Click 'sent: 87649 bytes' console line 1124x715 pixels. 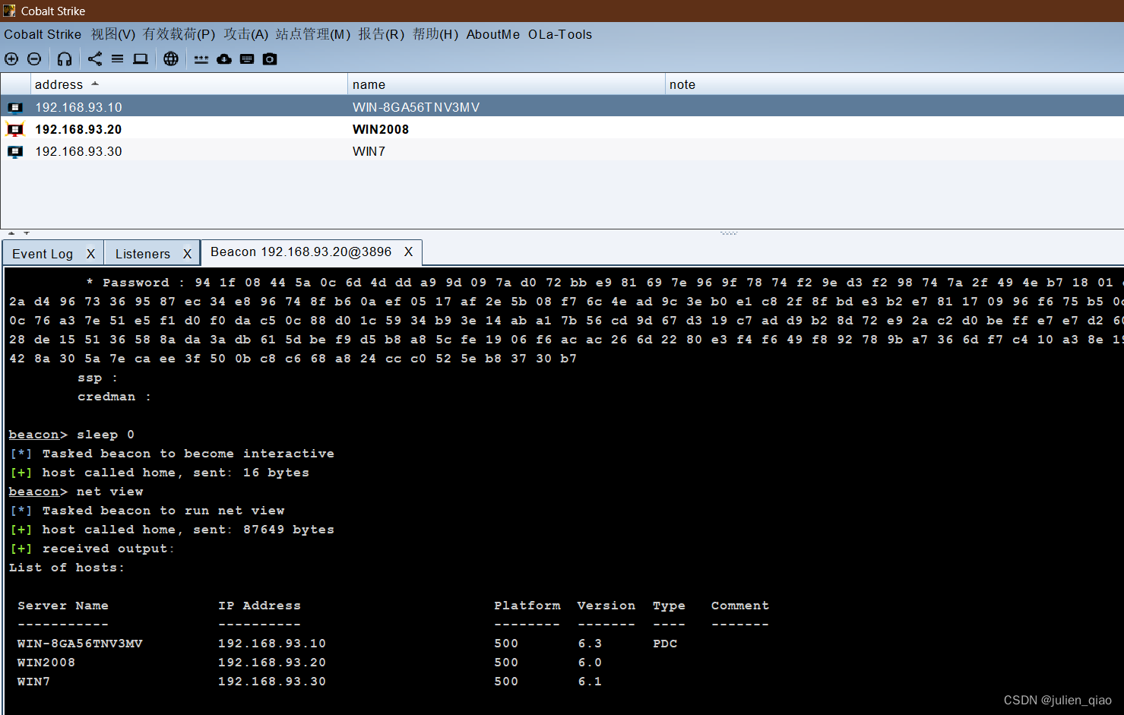click(x=264, y=530)
